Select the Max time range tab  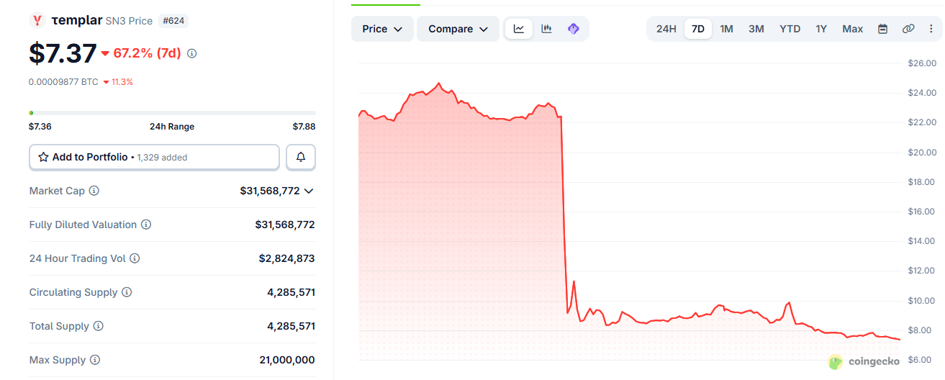tap(852, 29)
